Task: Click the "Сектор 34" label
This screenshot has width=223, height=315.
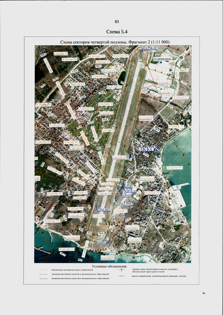Action: [x=75, y=208]
